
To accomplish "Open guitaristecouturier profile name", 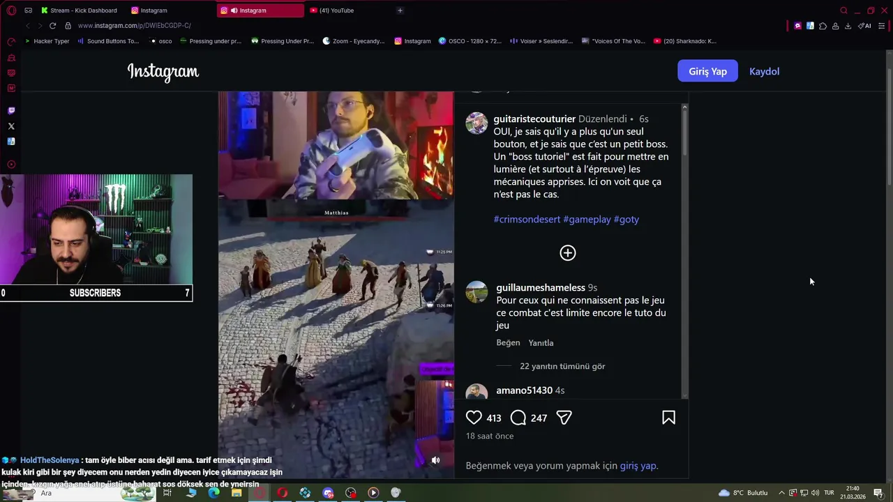I will (x=534, y=119).
